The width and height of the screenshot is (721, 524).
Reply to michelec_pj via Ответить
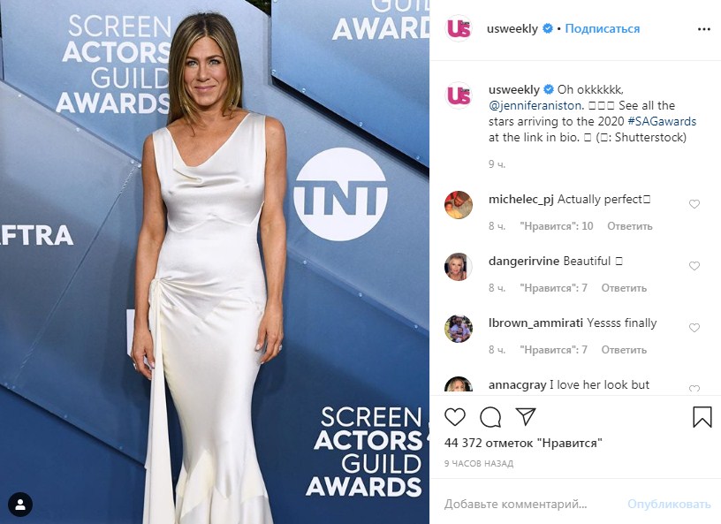tap(629, 226)
